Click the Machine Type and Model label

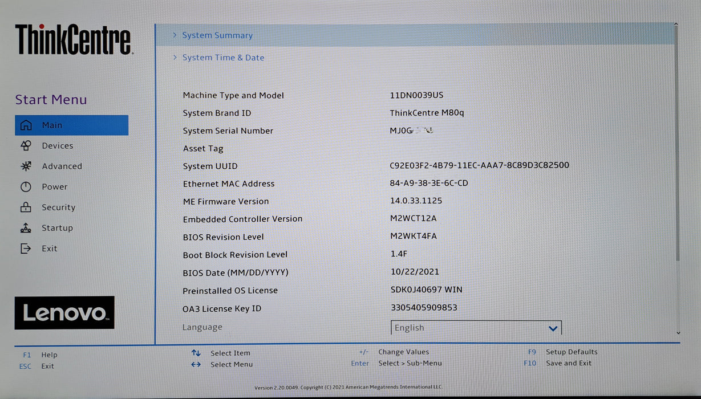click(233, 96)
